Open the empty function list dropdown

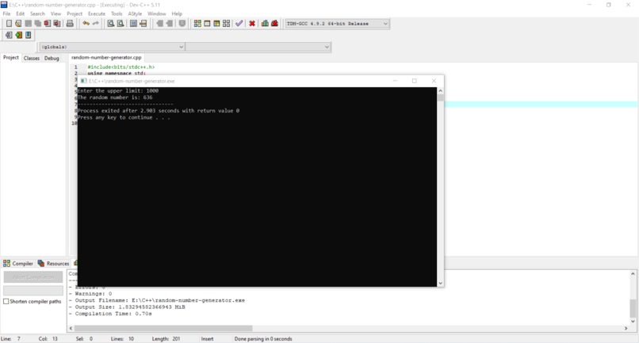258,47
